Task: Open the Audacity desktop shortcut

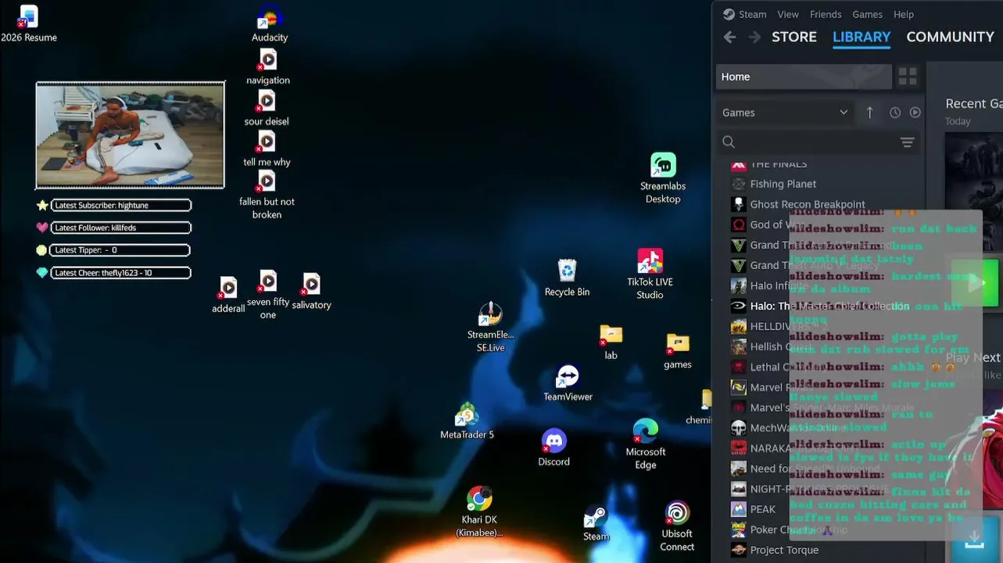Action: click(x=270, y=24)
